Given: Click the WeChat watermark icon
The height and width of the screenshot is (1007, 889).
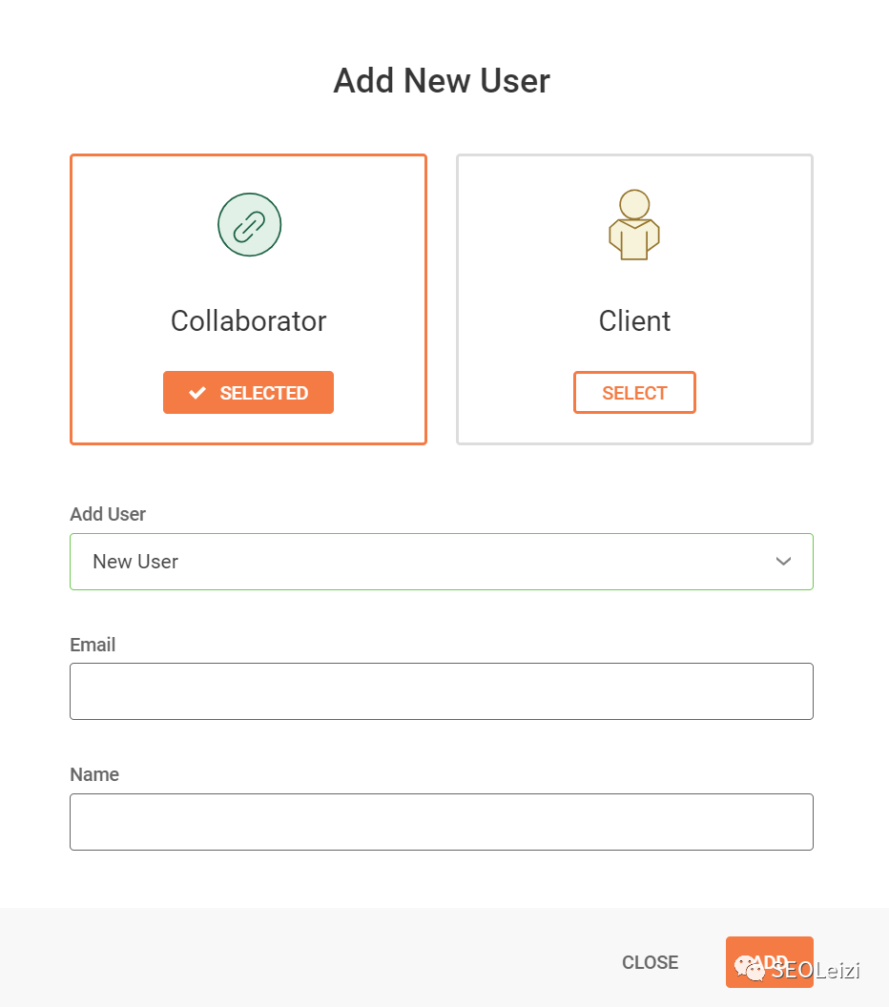Looking at the screenshot, I should tap(750, 968).
